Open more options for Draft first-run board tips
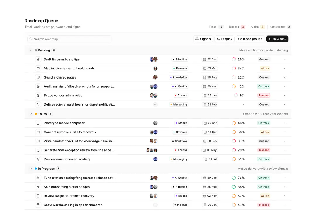 point(285,59)
